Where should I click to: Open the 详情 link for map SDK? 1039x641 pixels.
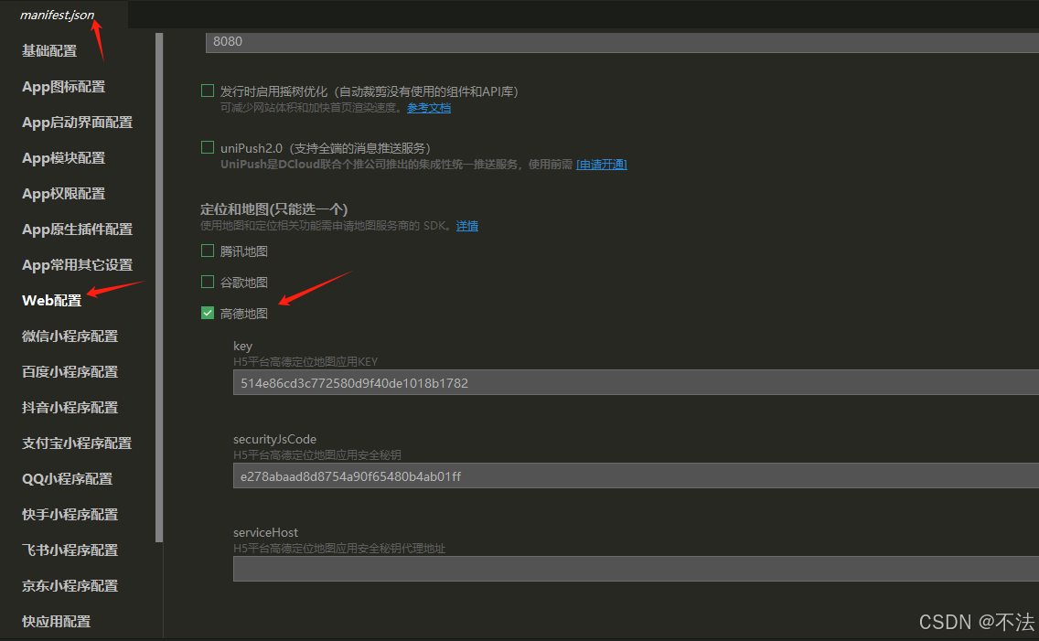click(x=467, y=226)
